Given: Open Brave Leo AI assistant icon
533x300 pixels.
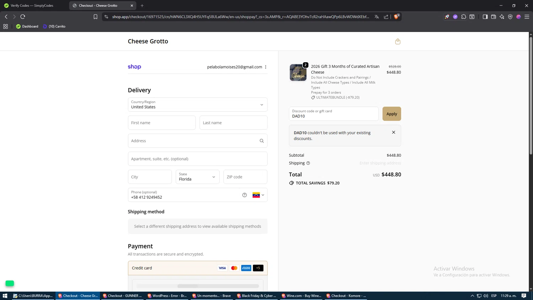Looking at the screenshot, I should pos(502,17).
